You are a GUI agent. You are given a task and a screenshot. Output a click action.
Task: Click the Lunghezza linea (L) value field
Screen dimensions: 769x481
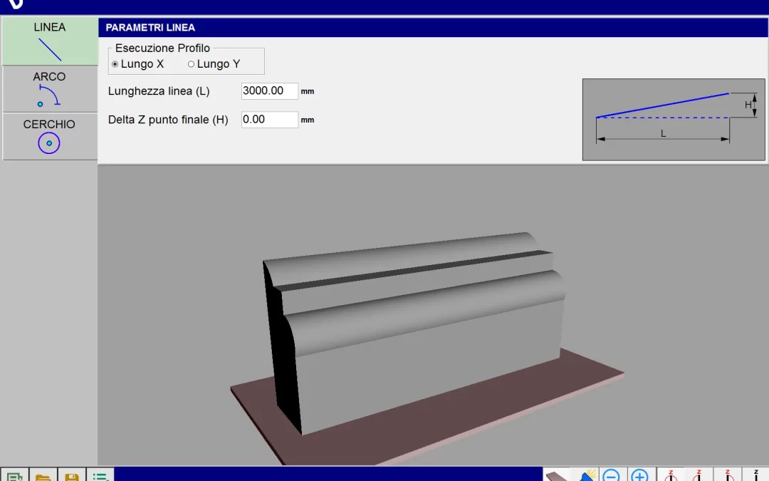269,91
